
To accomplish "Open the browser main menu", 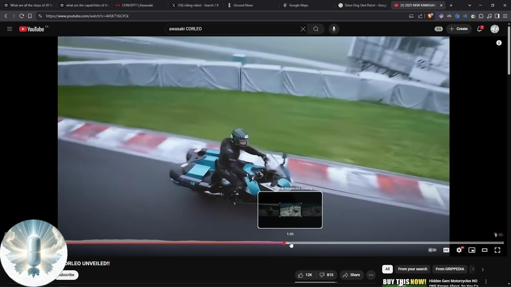I will (x=505, y=16).
